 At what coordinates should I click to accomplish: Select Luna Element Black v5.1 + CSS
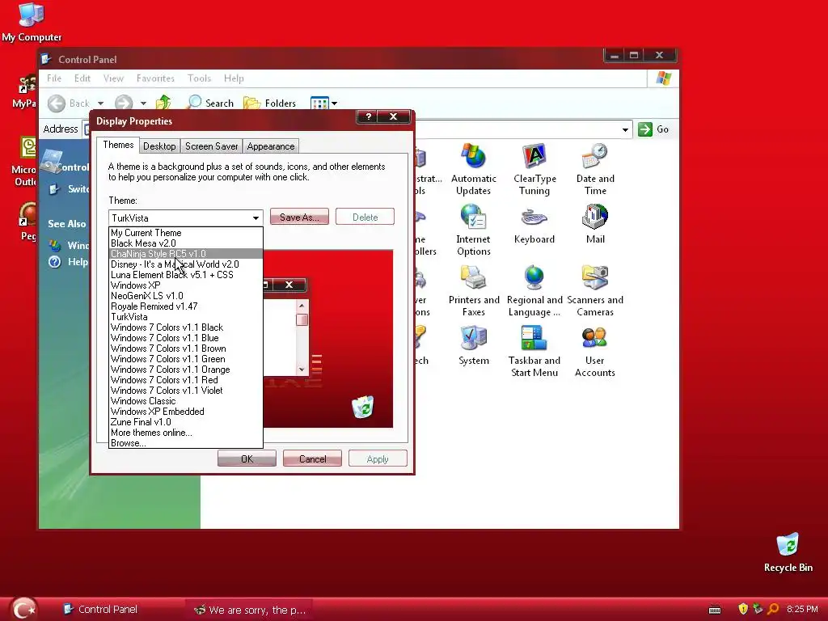(185, 275)
